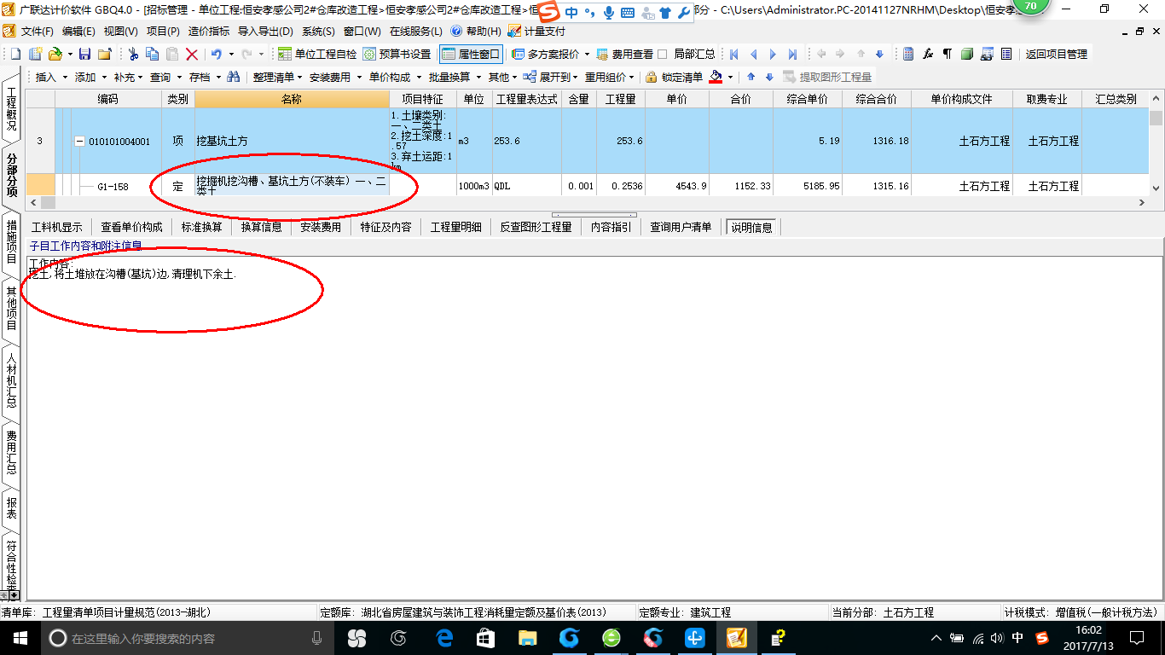Open the 措施项目 side tab

click(x=12, y=241)
